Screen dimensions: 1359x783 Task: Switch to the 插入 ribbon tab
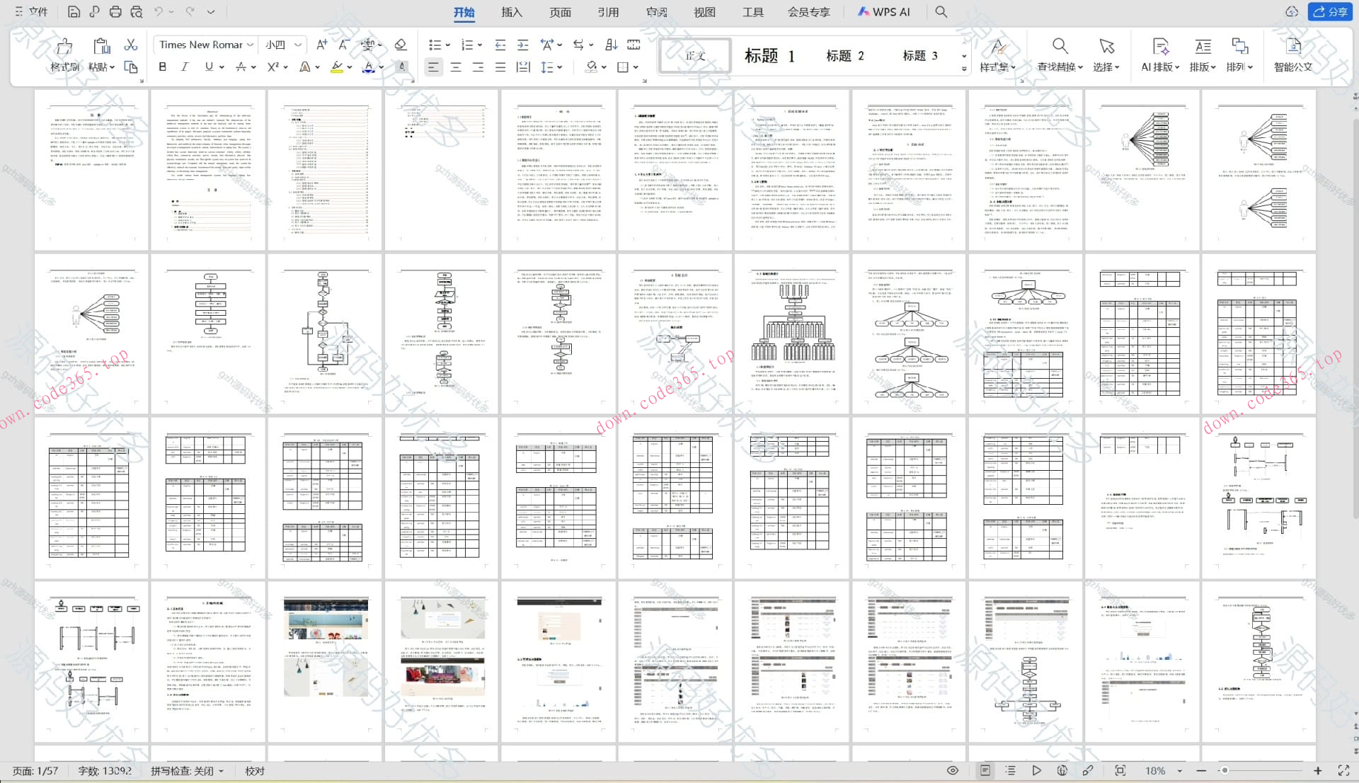(x=511, y=12)
